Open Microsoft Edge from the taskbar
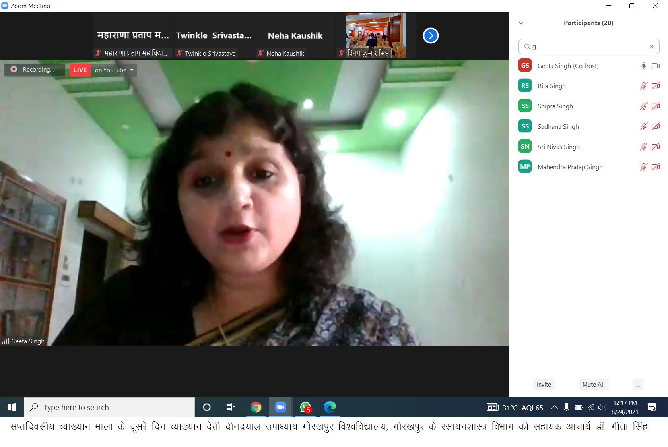Viewport: 668px width, 447px height. 330,407
